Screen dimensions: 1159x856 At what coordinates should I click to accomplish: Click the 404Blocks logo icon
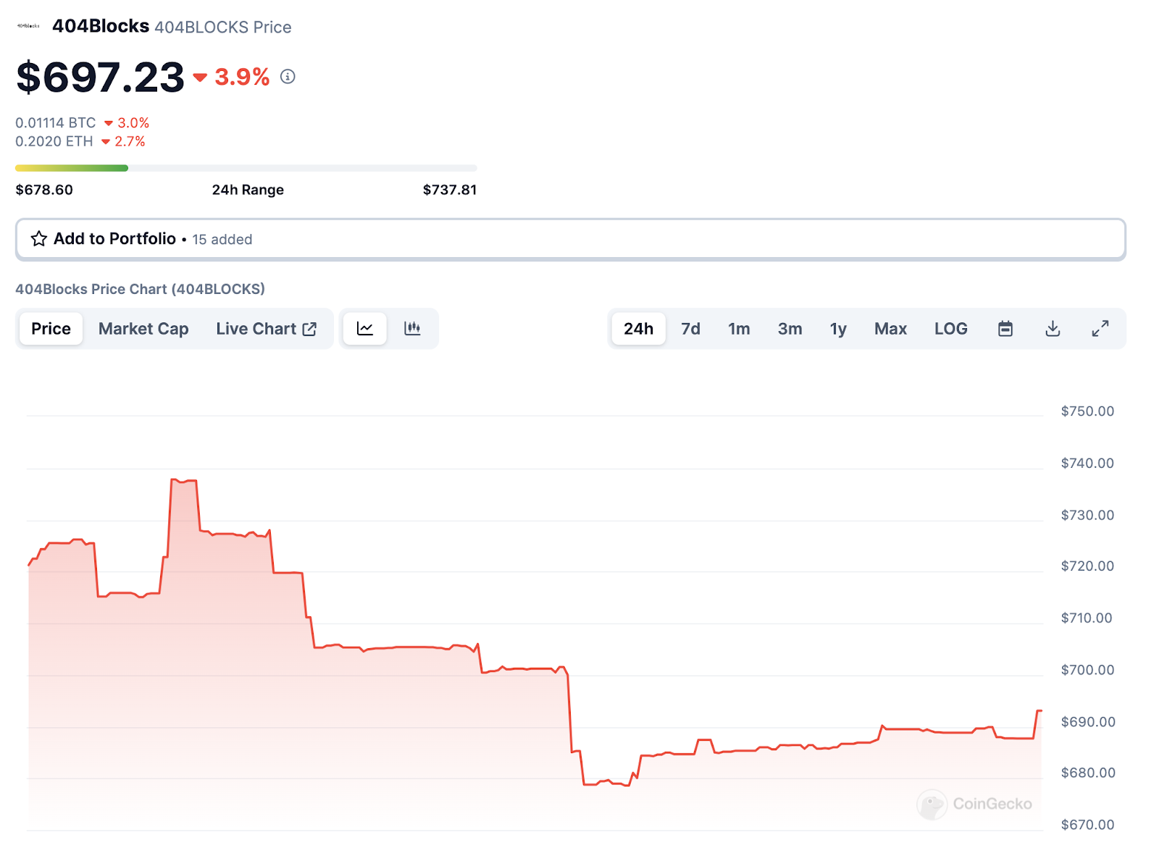point(28,26)
